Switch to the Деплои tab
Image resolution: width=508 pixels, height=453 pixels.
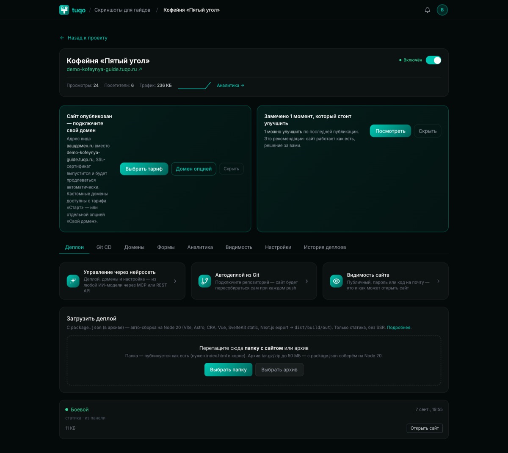point(75,247)
